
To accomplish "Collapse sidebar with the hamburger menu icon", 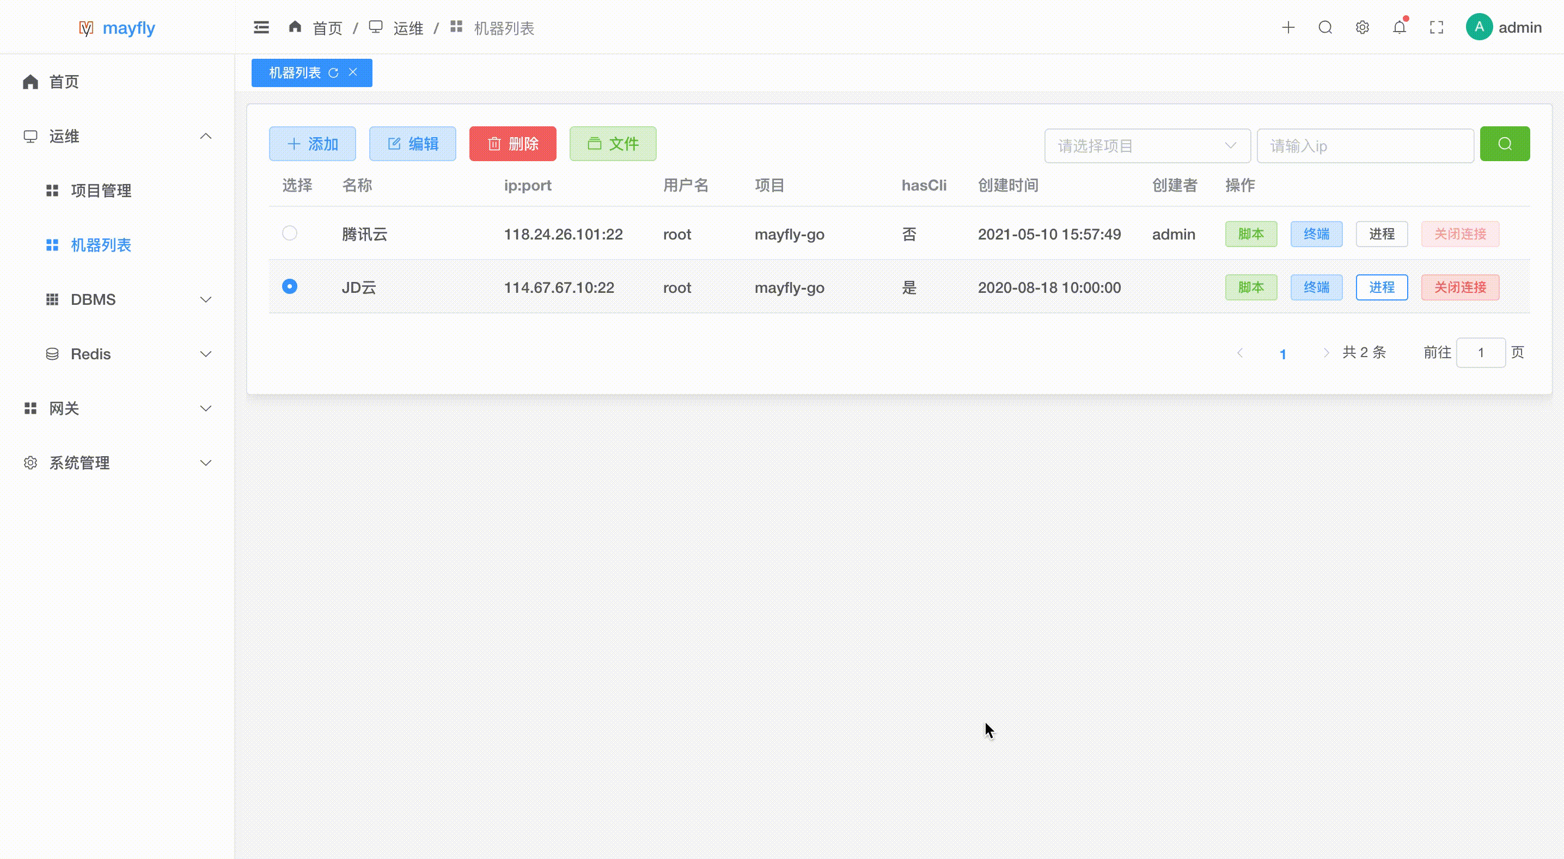I will tap(261, 27).
